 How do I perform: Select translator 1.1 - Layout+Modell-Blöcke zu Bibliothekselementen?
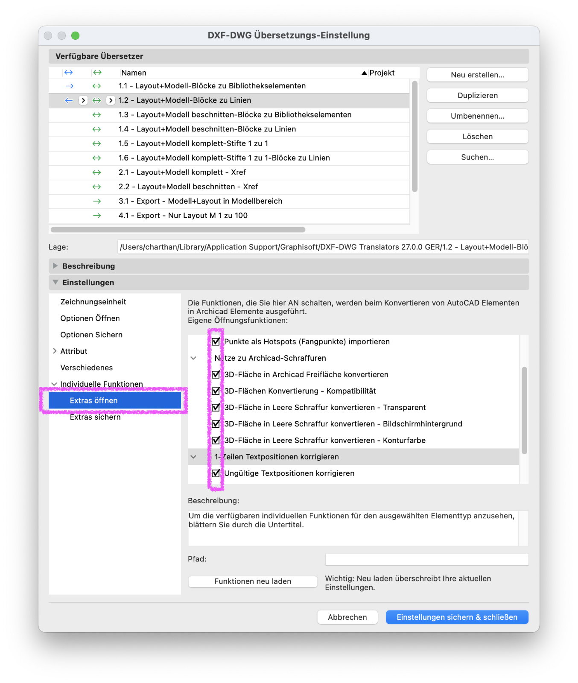click(x=229, y=86)
